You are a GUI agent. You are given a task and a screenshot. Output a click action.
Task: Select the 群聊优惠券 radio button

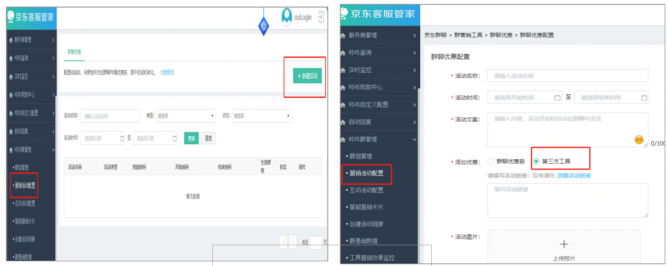(x=491, y=162)
